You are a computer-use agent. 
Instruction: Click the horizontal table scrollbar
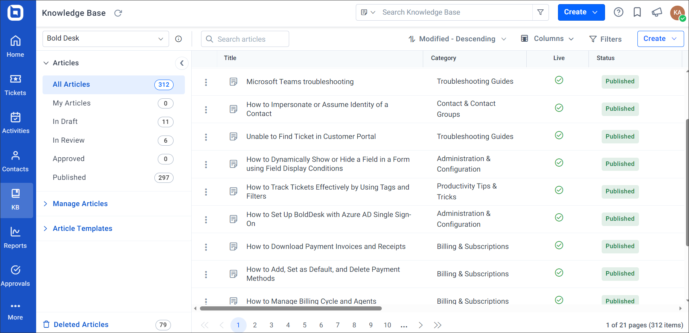(291, 309)
